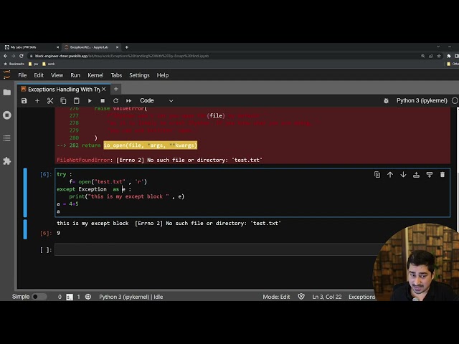The image size is (459, 344).
Task: Click the empty code cell input below the output
Action: tap(215, 249)
